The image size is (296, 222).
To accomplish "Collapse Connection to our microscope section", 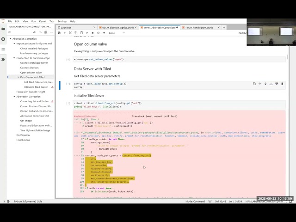I will 14,58.
